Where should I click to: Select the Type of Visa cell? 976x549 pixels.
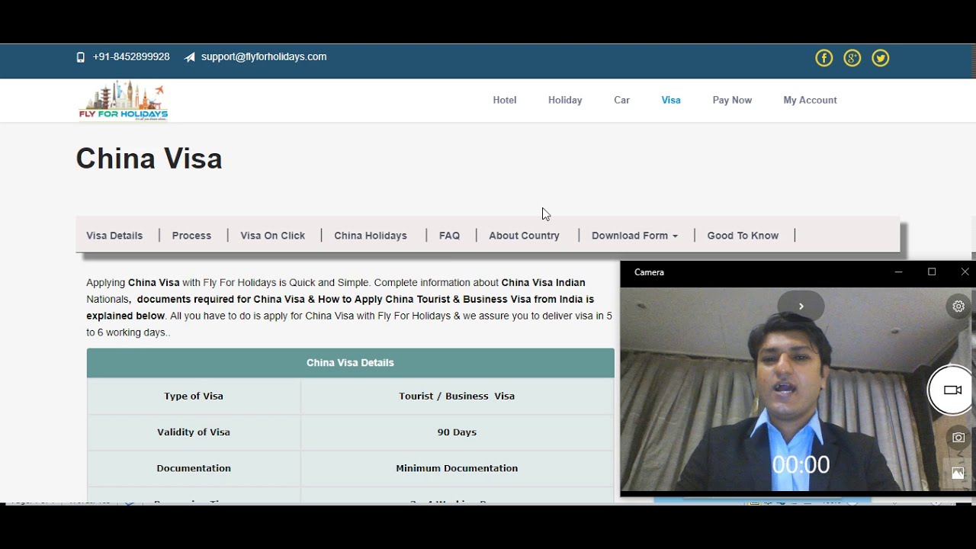point(194,396)
